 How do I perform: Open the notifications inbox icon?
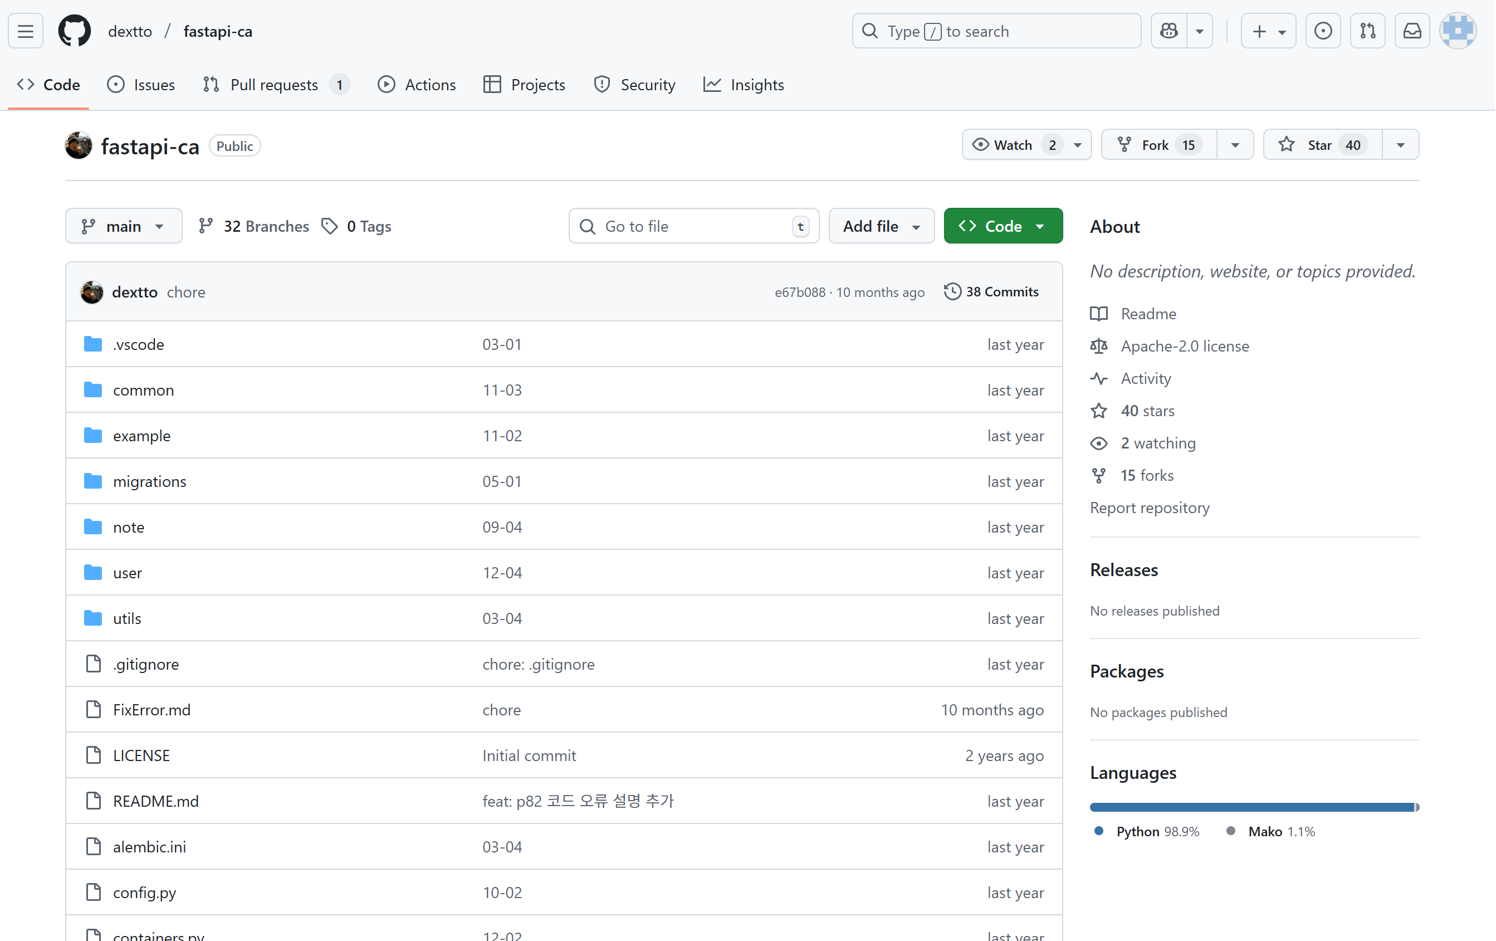click(x=1412, y=31)
